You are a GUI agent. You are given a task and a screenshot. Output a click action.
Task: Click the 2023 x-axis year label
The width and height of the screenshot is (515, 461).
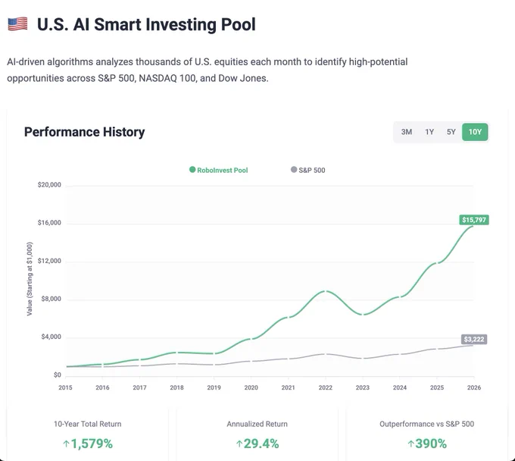pyautogui.click(x=363, y=387)
